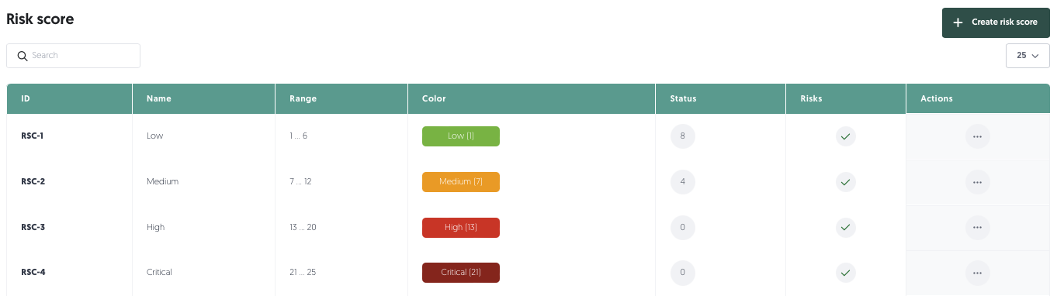Click the checkmark icon in Medium row

[846, 182]
